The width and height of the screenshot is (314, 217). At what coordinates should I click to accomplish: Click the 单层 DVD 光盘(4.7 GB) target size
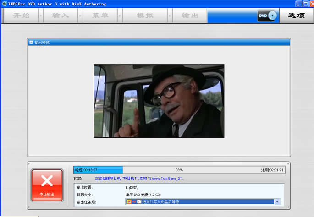click(143, 195)
